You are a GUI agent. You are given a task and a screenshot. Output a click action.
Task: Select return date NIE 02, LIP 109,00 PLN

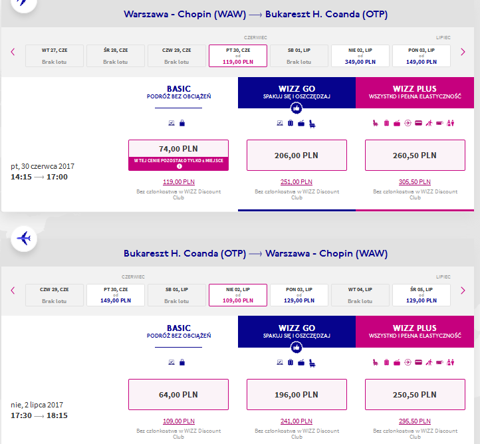[x=238, y=295]
